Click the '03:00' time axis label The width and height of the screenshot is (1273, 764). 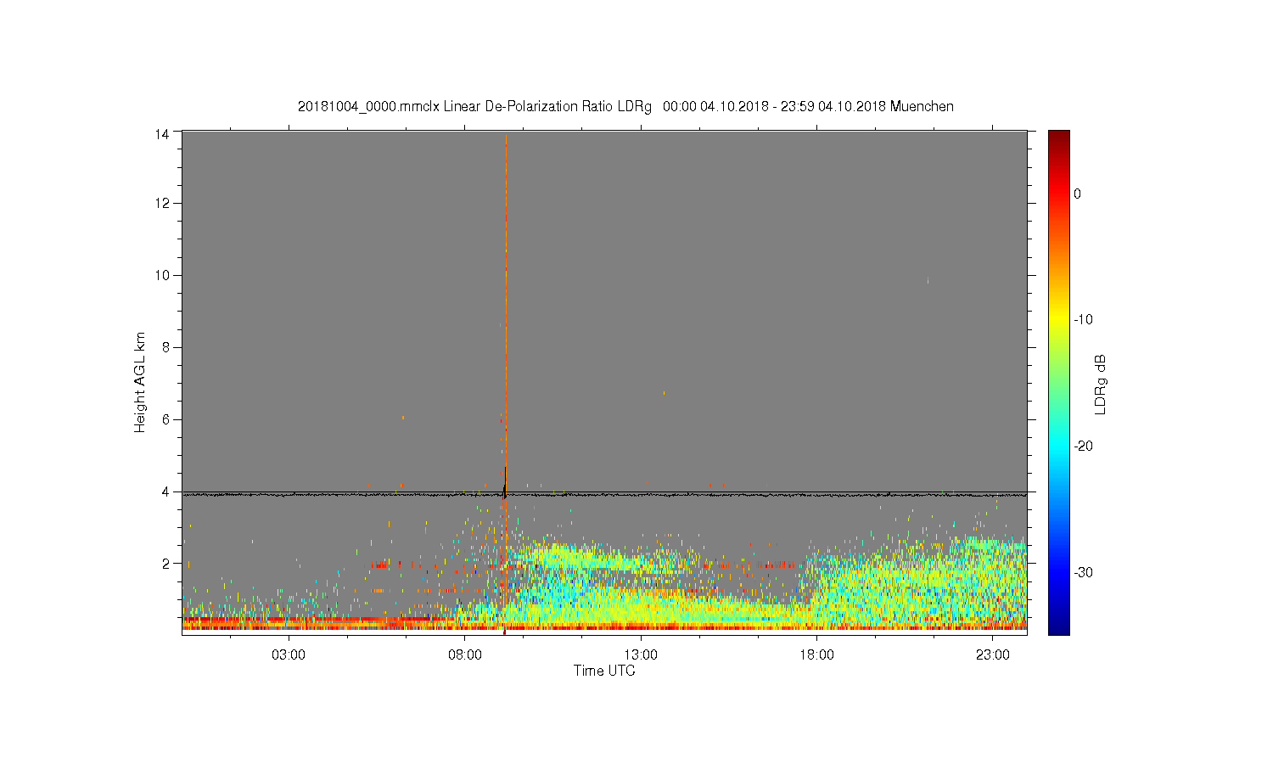point(289,655)
